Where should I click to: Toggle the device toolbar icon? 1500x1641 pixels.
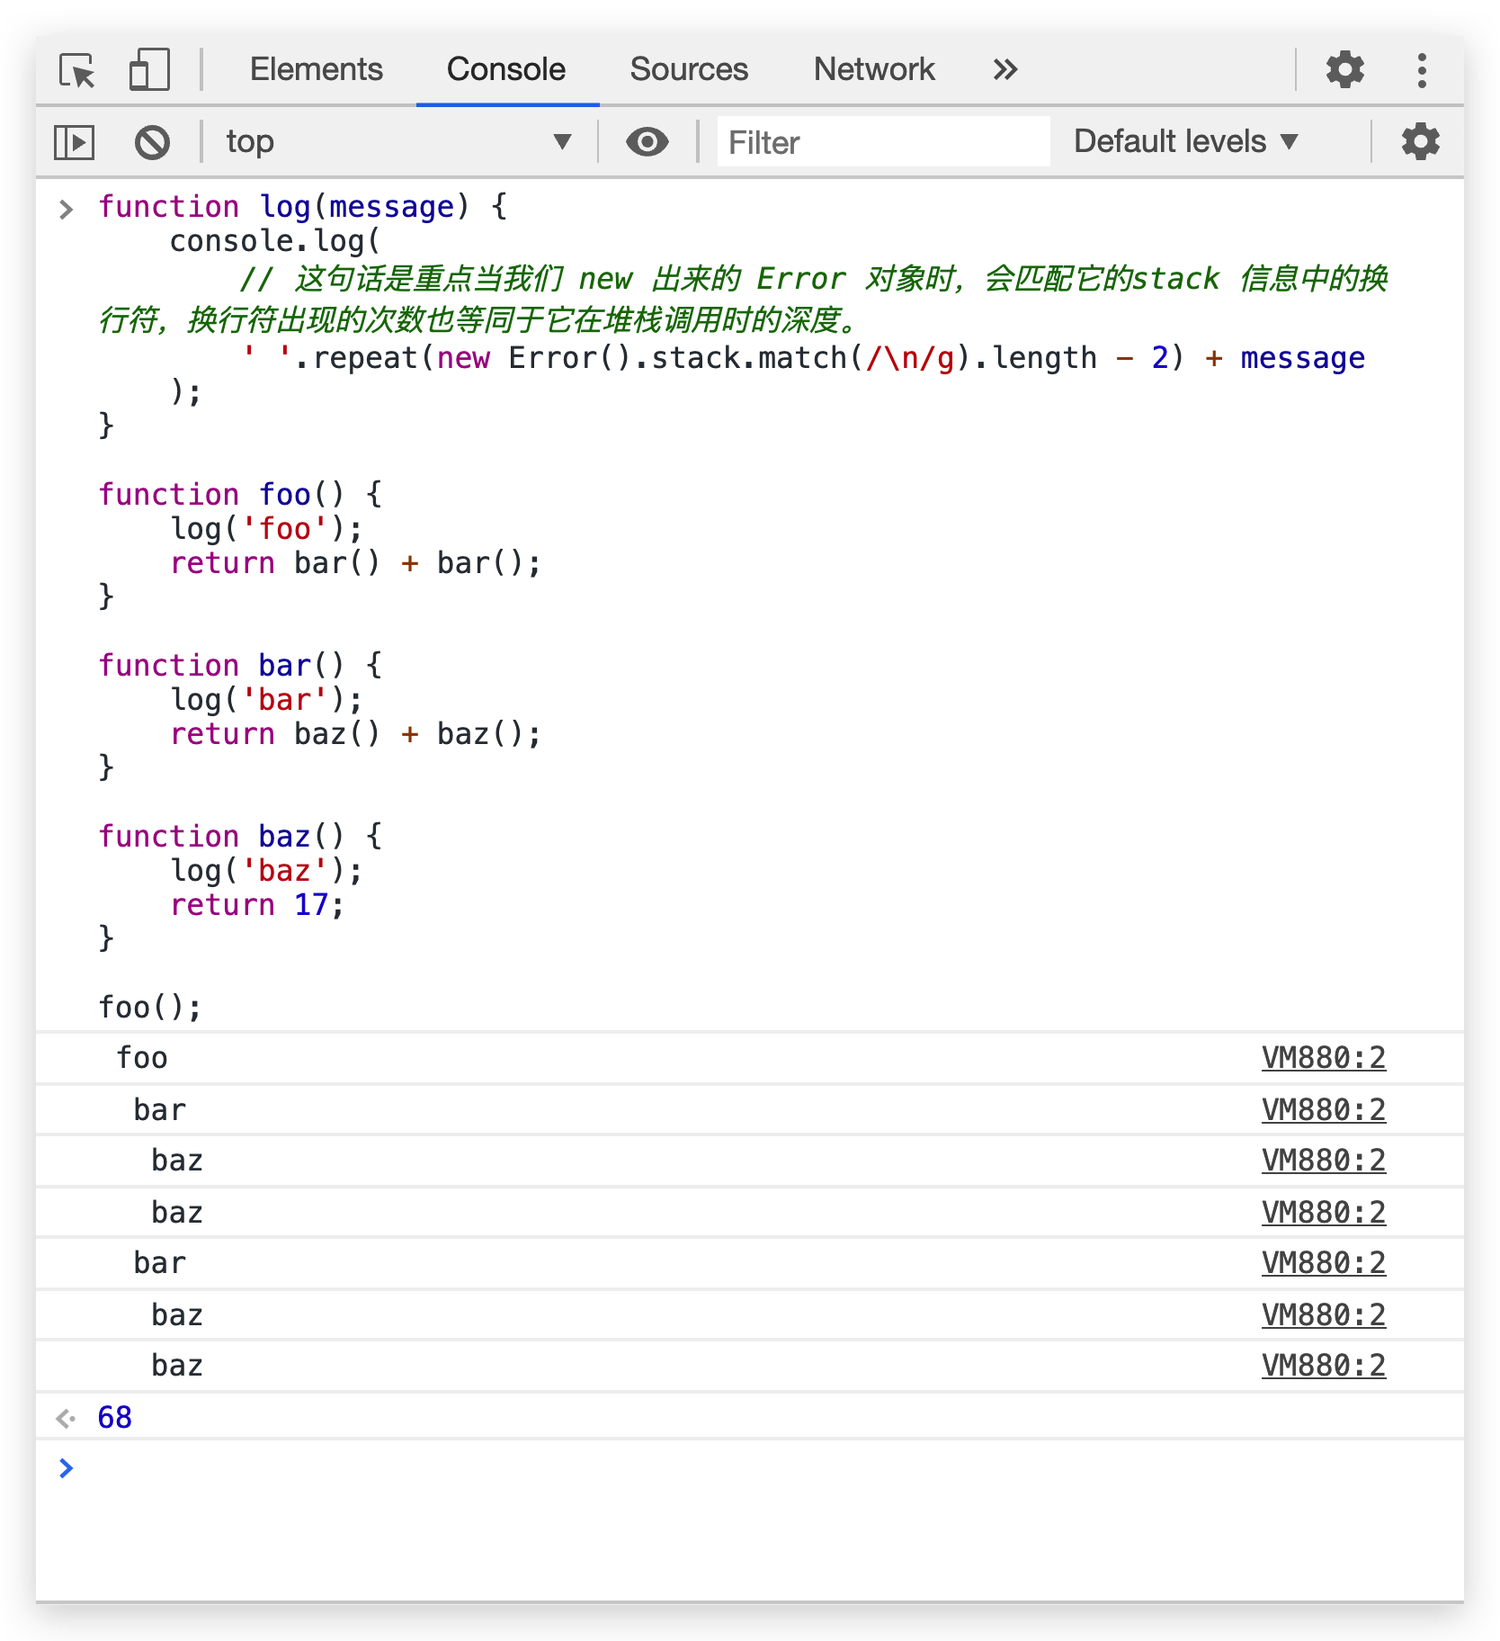click(x=149, y=70)
